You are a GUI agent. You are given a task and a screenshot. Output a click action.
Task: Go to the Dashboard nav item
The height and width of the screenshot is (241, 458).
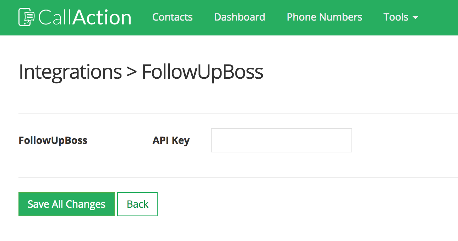(240, 17)
